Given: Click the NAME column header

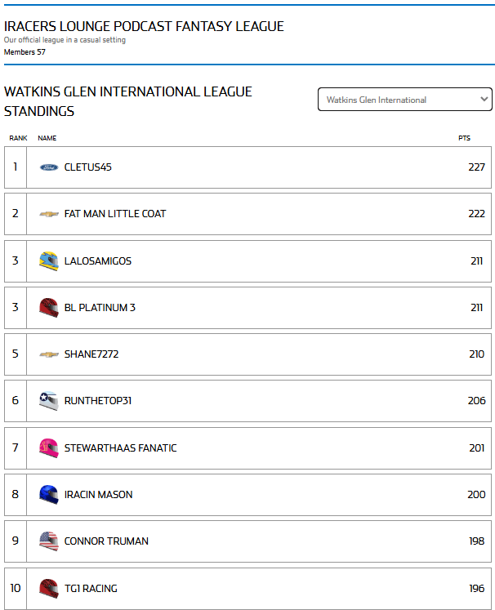Looking at the screenshot, I should 47,138.
